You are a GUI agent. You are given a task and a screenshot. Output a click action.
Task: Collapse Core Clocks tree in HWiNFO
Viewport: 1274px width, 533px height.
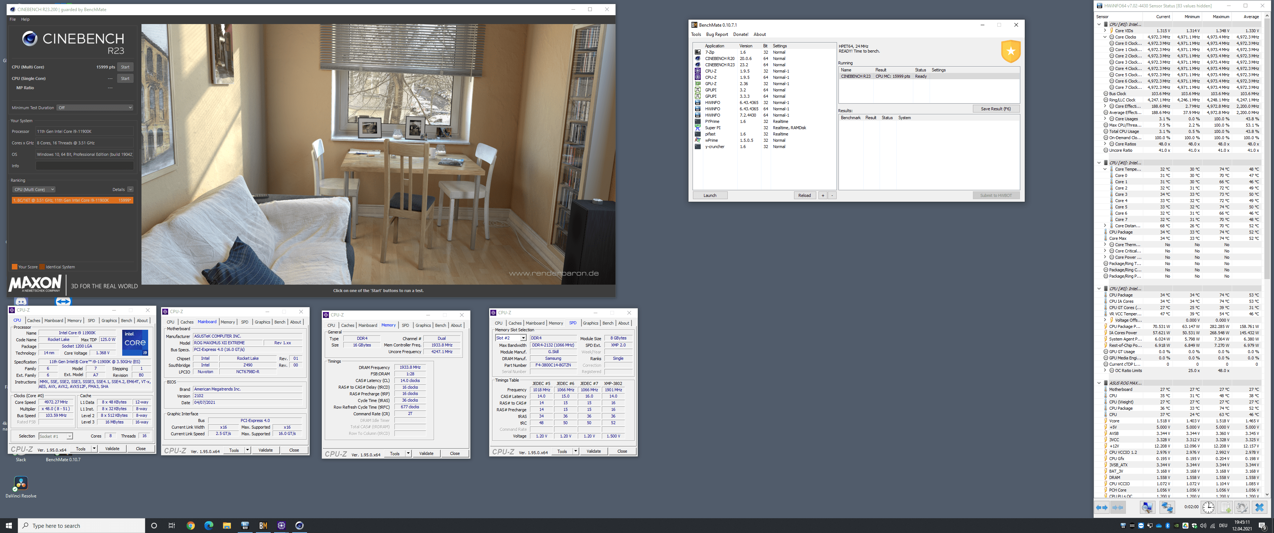click(1105, 37)
